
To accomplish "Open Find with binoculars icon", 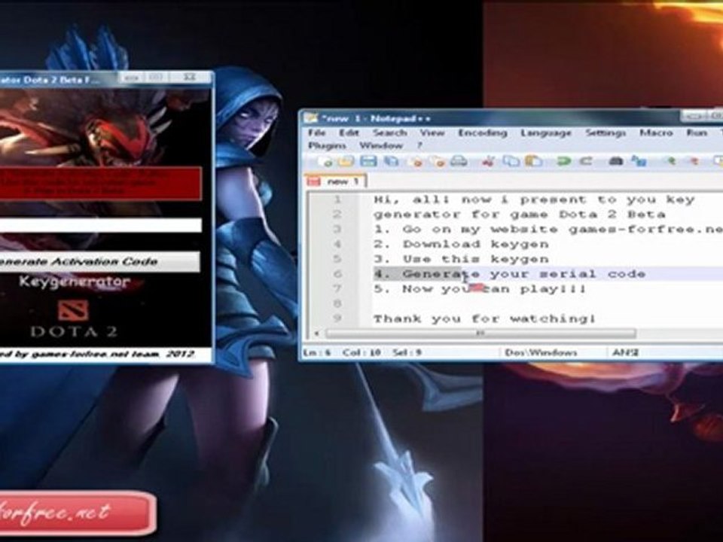I will [616, 161].
